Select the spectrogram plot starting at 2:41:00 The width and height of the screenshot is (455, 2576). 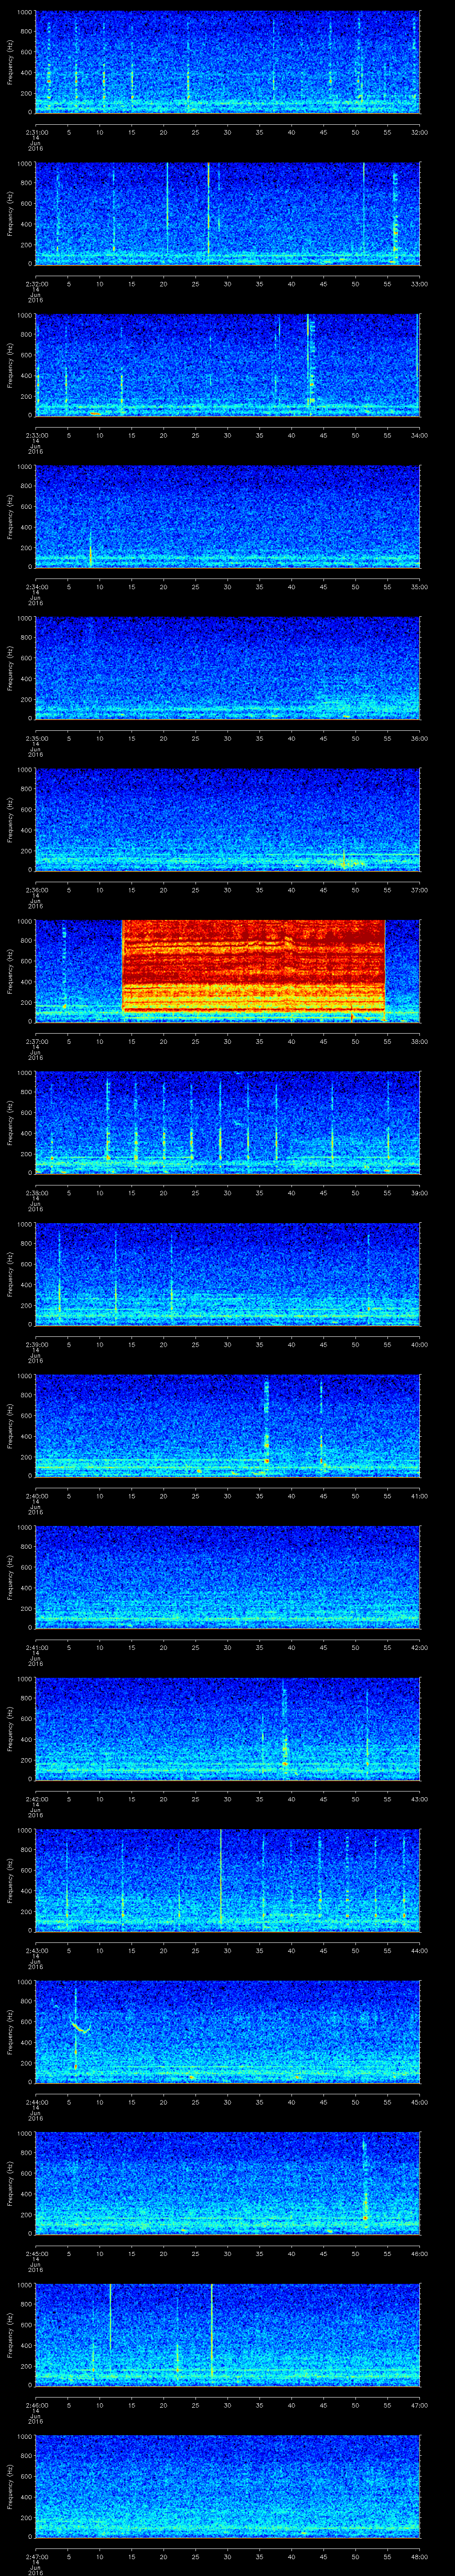coord(227,1577)
